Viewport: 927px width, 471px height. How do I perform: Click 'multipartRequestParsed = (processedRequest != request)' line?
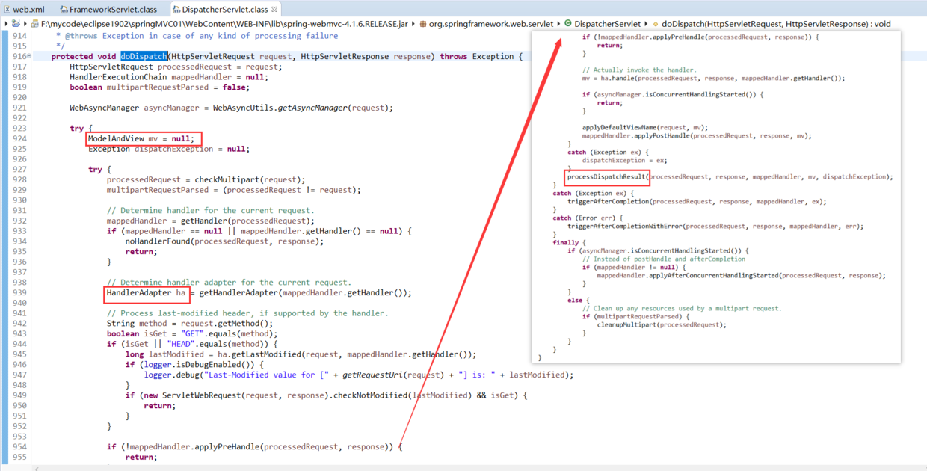coord(233,190)
